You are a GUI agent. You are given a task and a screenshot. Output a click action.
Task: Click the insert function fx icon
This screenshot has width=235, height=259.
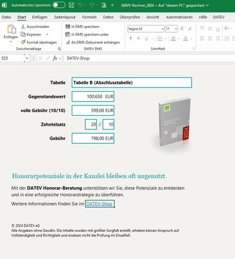click(x=55, y=58)
